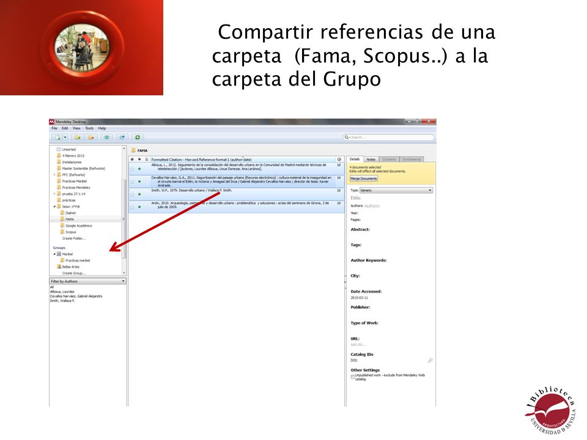Sort by the attachment document column header

point(147,159)
